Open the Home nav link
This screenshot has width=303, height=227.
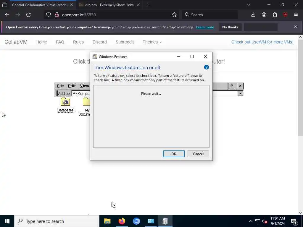[x=41, y=42]
